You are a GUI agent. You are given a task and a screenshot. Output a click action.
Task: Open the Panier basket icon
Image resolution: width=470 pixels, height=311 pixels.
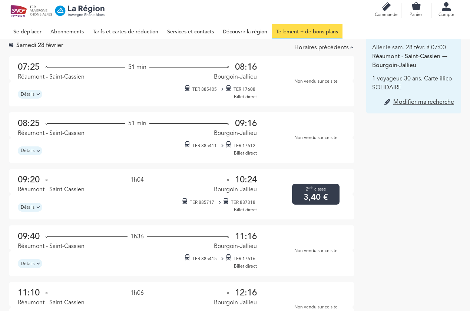[x=416, y=7]
